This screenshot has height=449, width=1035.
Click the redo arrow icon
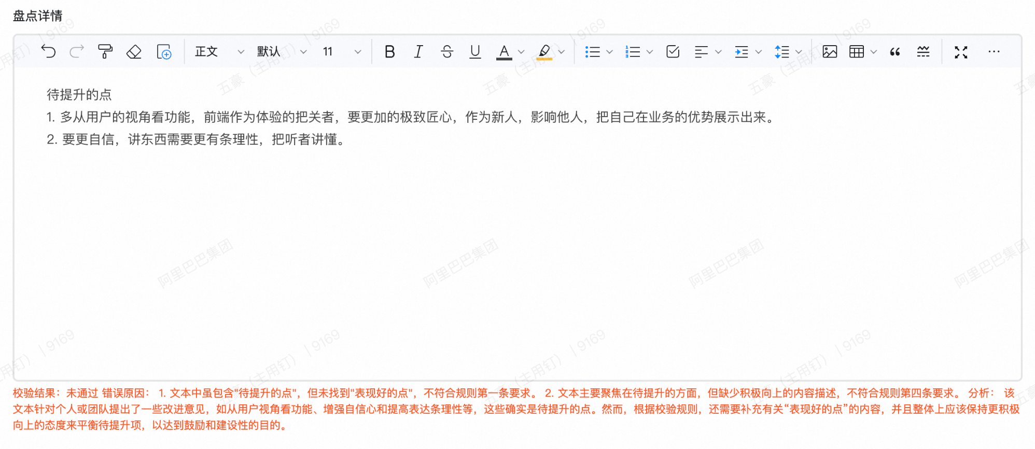pyautogui.click(x=77, y=52)
